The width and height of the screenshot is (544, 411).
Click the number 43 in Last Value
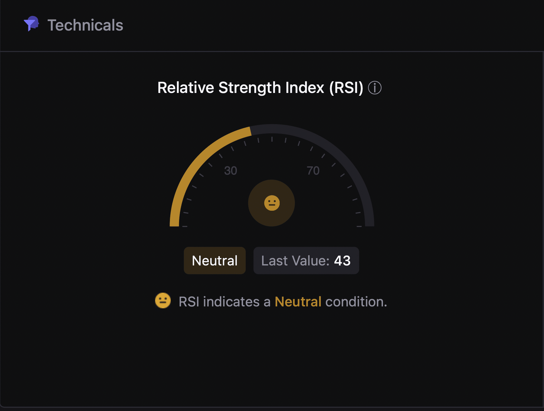(342, 261)
